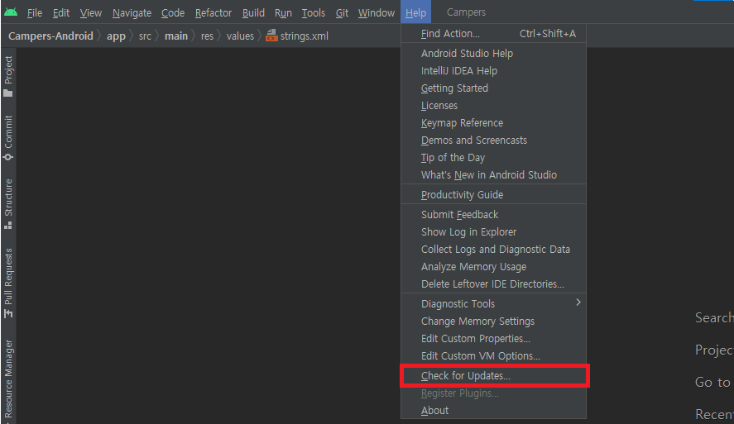This screenshot has width=734, height=424.
Task: Select Edit Custom VM Options...
Action: coord(493,355)
